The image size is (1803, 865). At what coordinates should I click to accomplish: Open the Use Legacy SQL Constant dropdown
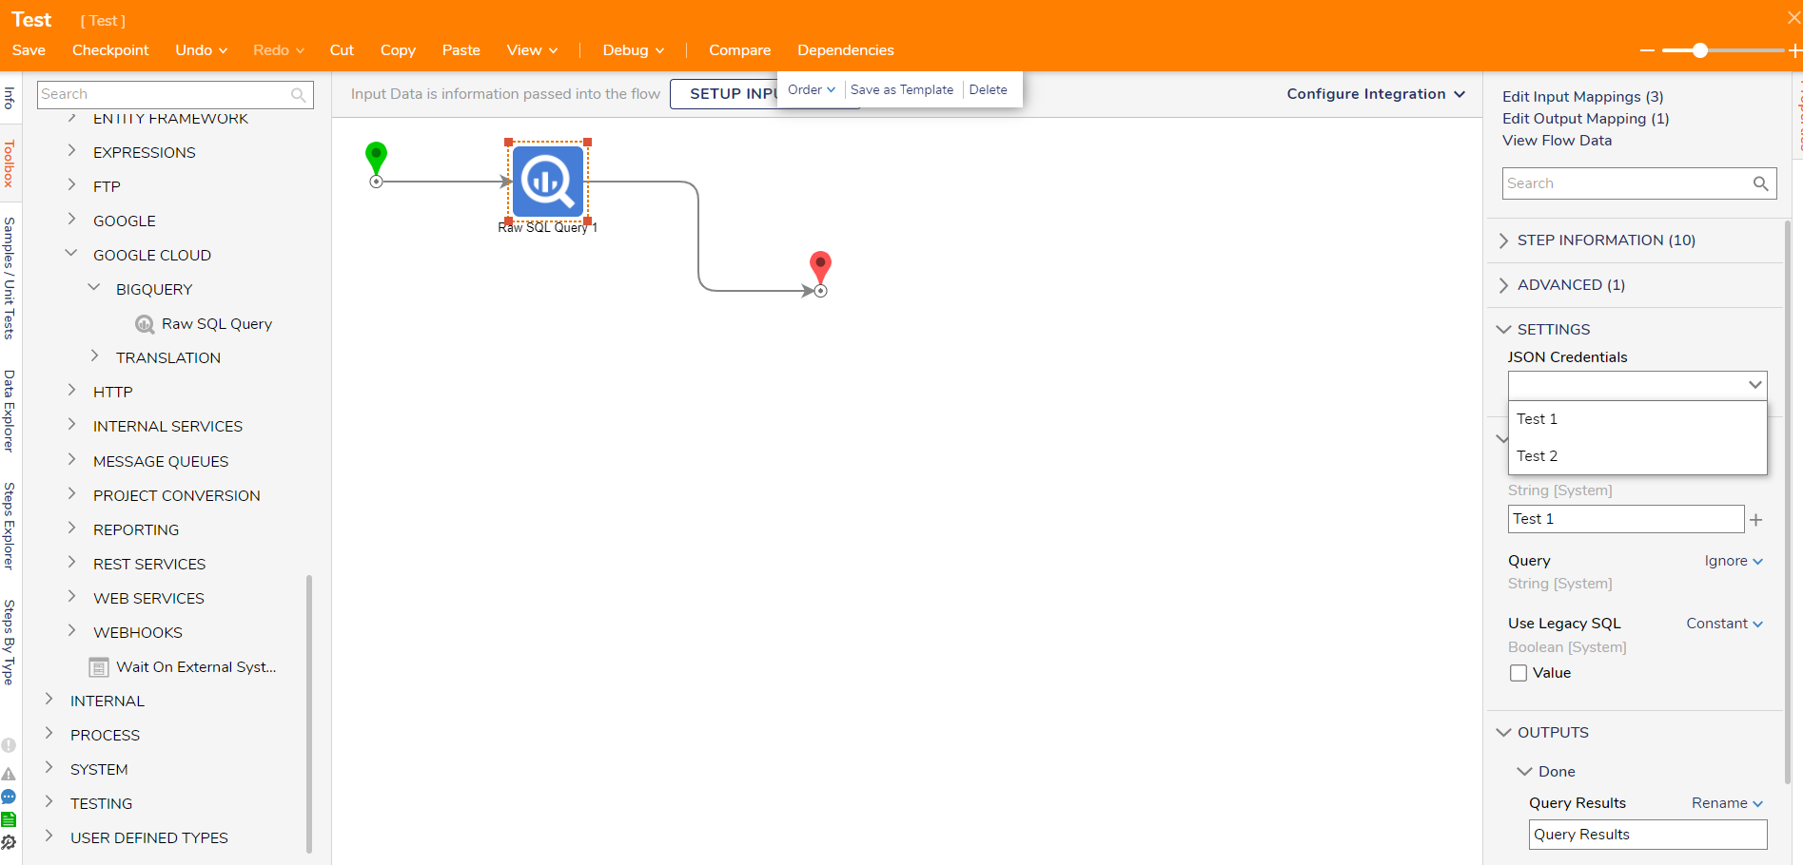1724,624
